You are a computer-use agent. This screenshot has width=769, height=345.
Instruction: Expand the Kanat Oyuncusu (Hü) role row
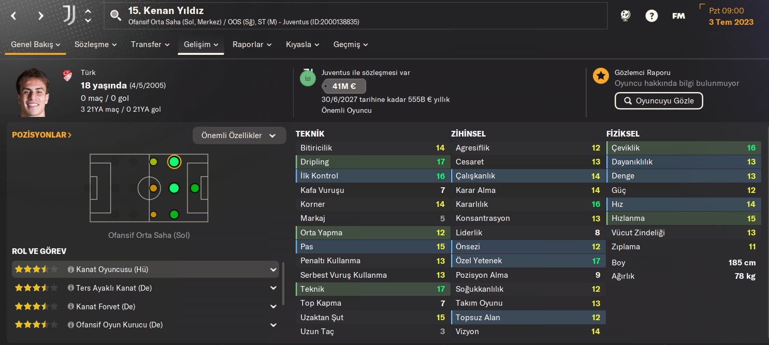click(x=273, y=269)
